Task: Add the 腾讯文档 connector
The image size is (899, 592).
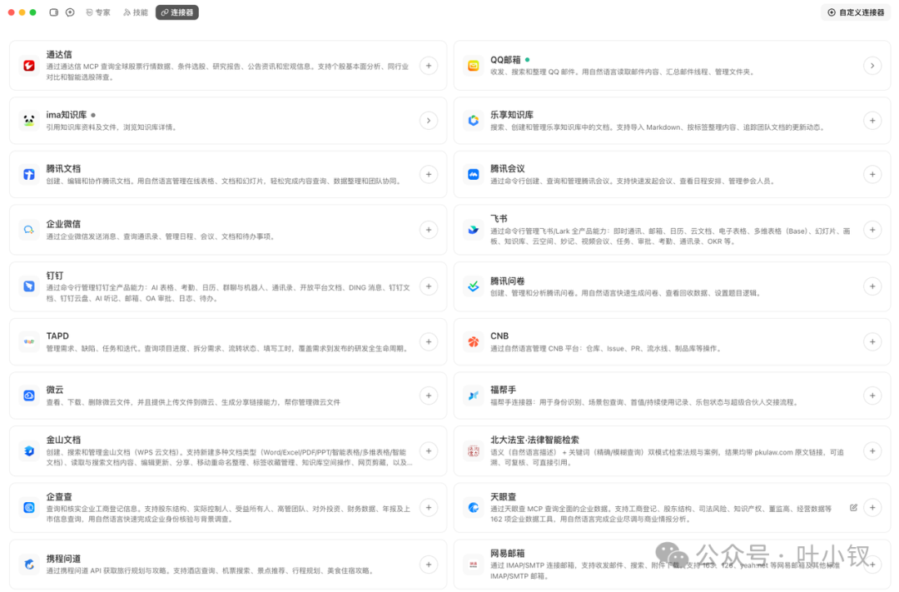Action: click(x=429, y=174)
